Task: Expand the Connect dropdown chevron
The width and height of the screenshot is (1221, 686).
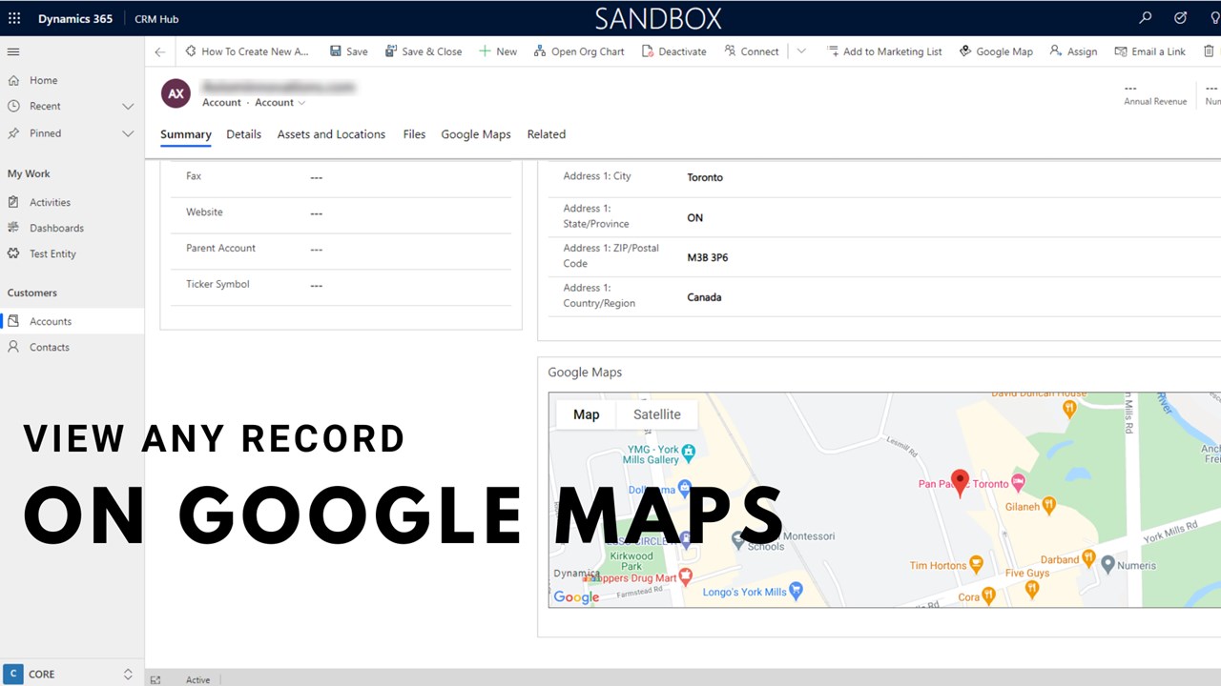Action: tap(801, 51)
